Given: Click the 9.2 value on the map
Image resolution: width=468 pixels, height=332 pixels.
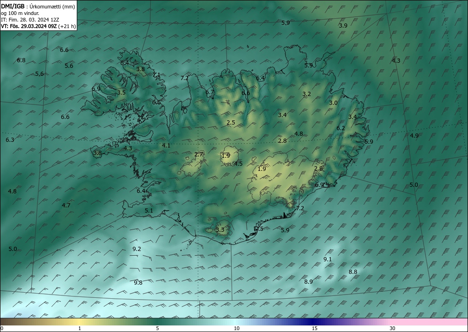Looking at the screenshot, I should point(137,249).
